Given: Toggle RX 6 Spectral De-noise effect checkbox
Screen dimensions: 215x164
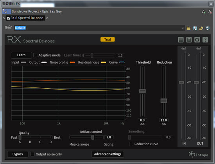Looking at the screenshot, I should pos(9,18).
